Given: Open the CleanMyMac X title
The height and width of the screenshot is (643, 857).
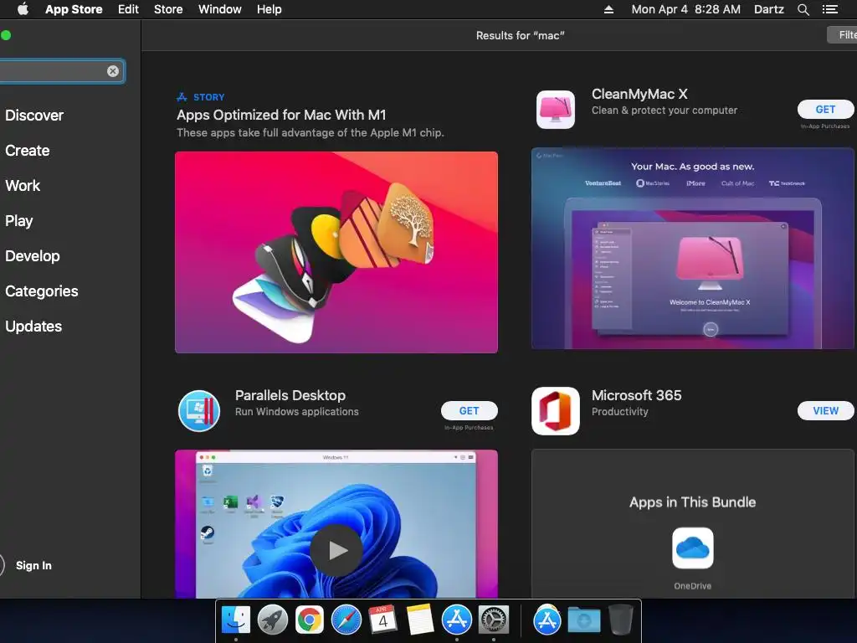Looking at the screenshot, I should click(639, 94).
